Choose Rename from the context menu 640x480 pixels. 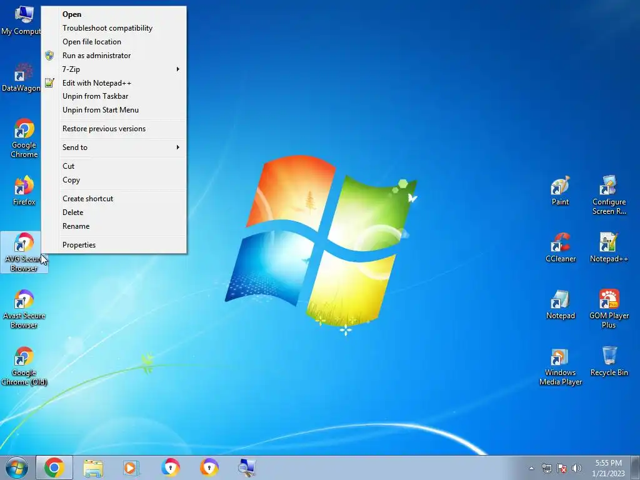coord(114,226)
